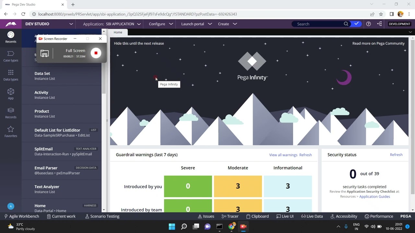Open Scenario Testing
The width and height of the screenshot is (415, 233).
[102, 216]
